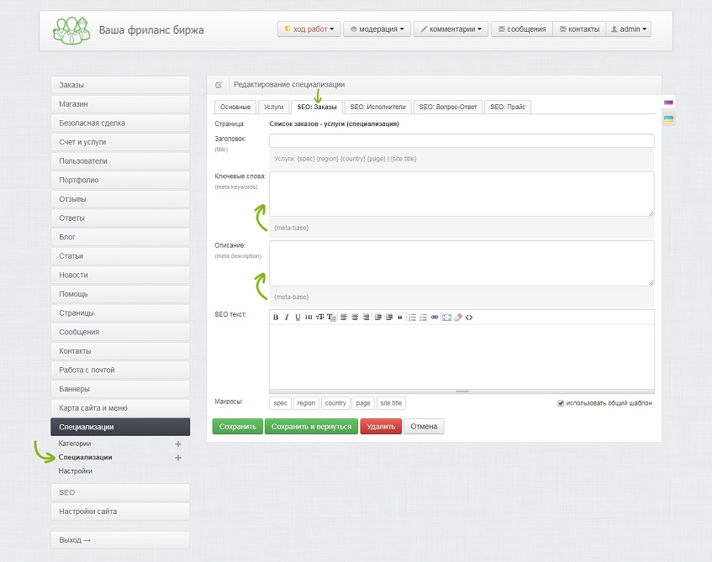Insert a numbered list in the editor
712x562 pixels.
(x=412, y=318)
